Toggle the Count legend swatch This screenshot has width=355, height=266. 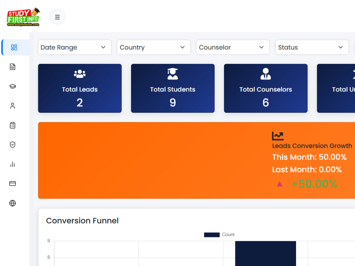212,235
